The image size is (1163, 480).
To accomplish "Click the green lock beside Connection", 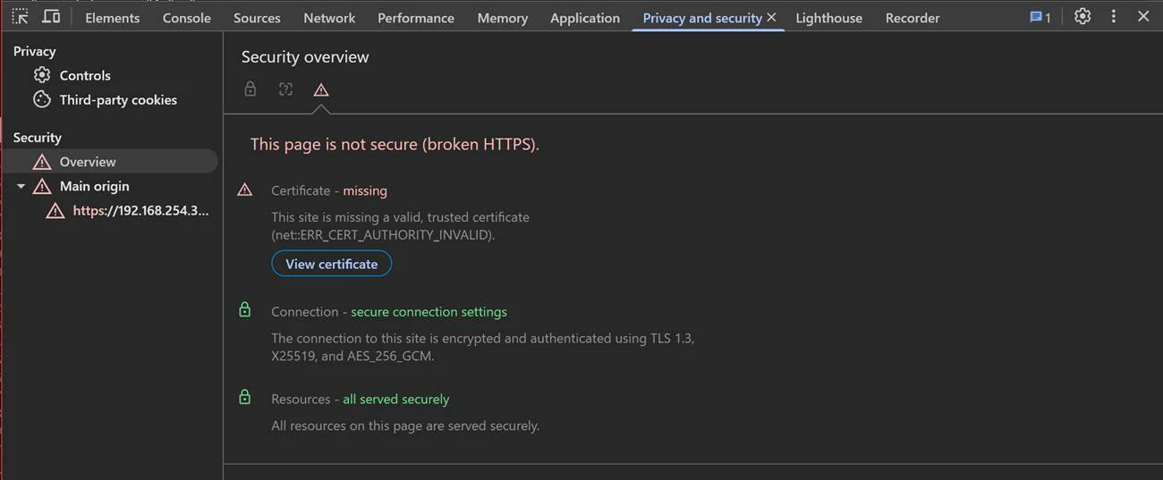I will tap(245, 310).
